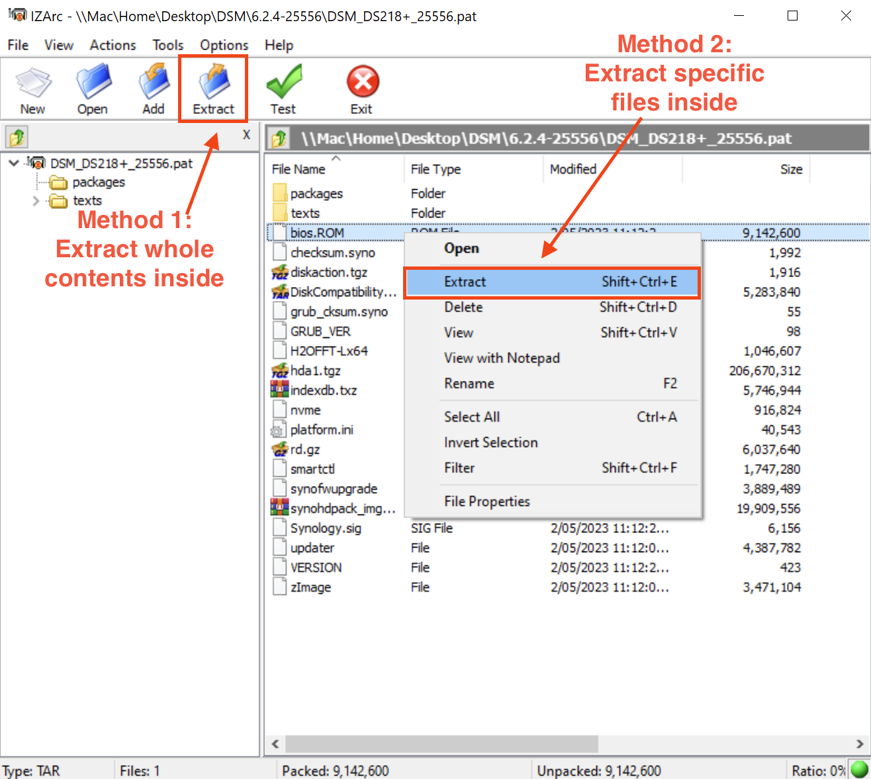Select DSM_DS218+_25556.pat root tree item
The image size is (871, 779).
click(121, 163)
